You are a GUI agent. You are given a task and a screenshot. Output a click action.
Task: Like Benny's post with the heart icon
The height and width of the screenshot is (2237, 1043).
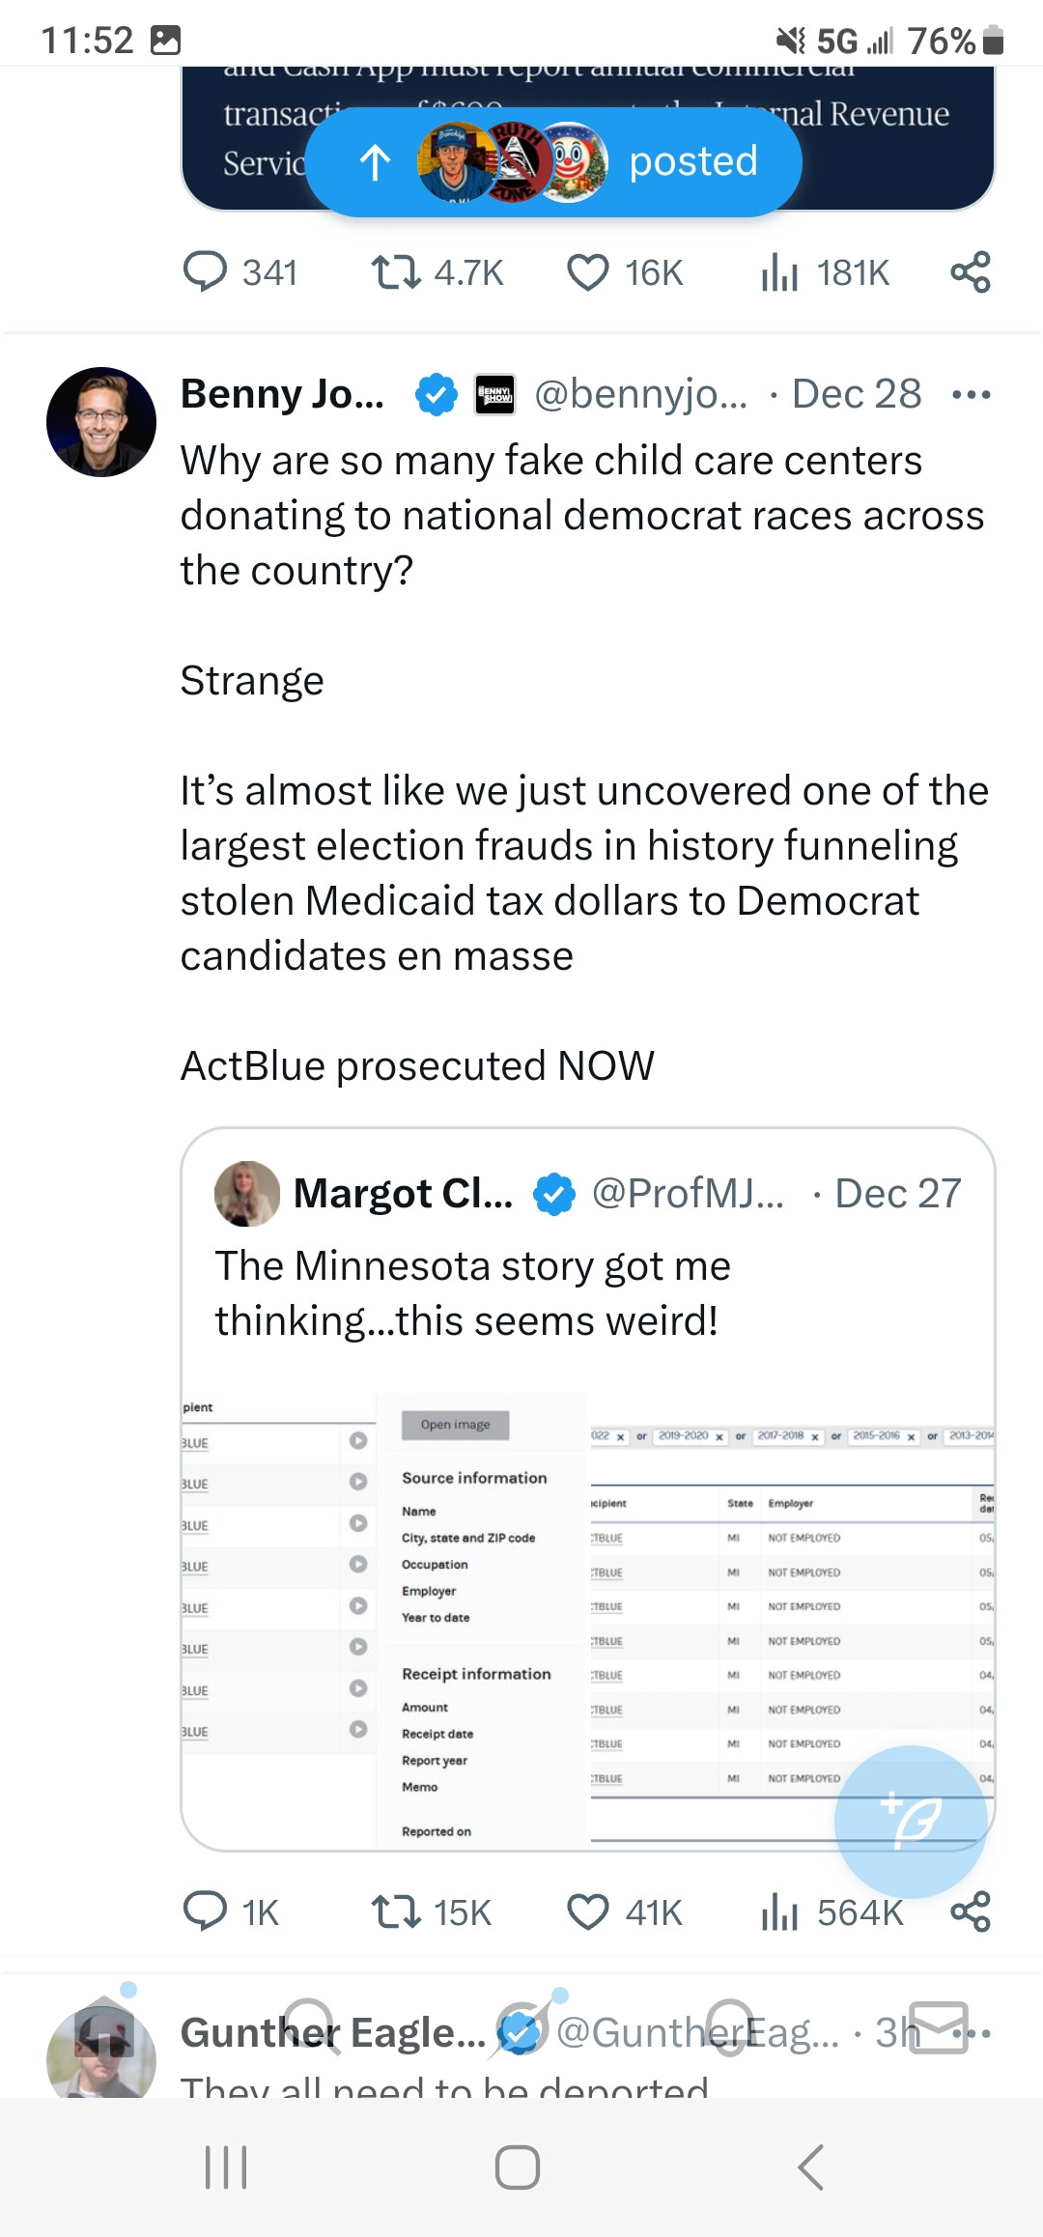pyautogui.click(x=587, y=1911)
